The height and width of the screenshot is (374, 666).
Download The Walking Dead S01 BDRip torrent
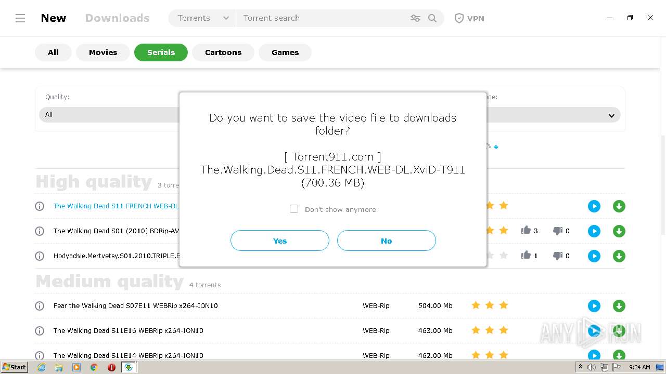(619, 231)
